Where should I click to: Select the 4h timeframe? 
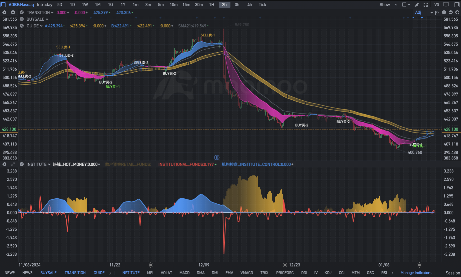250,5
